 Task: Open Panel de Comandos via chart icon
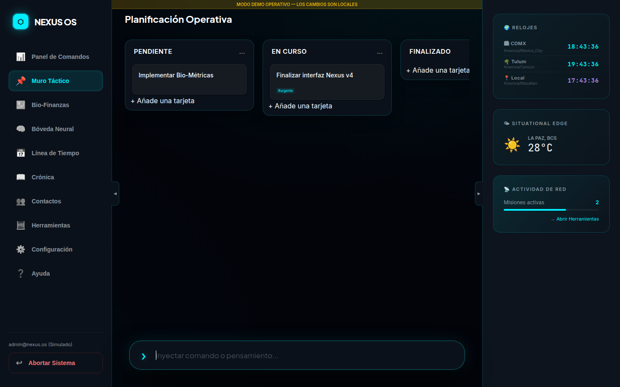coord(21,57)
